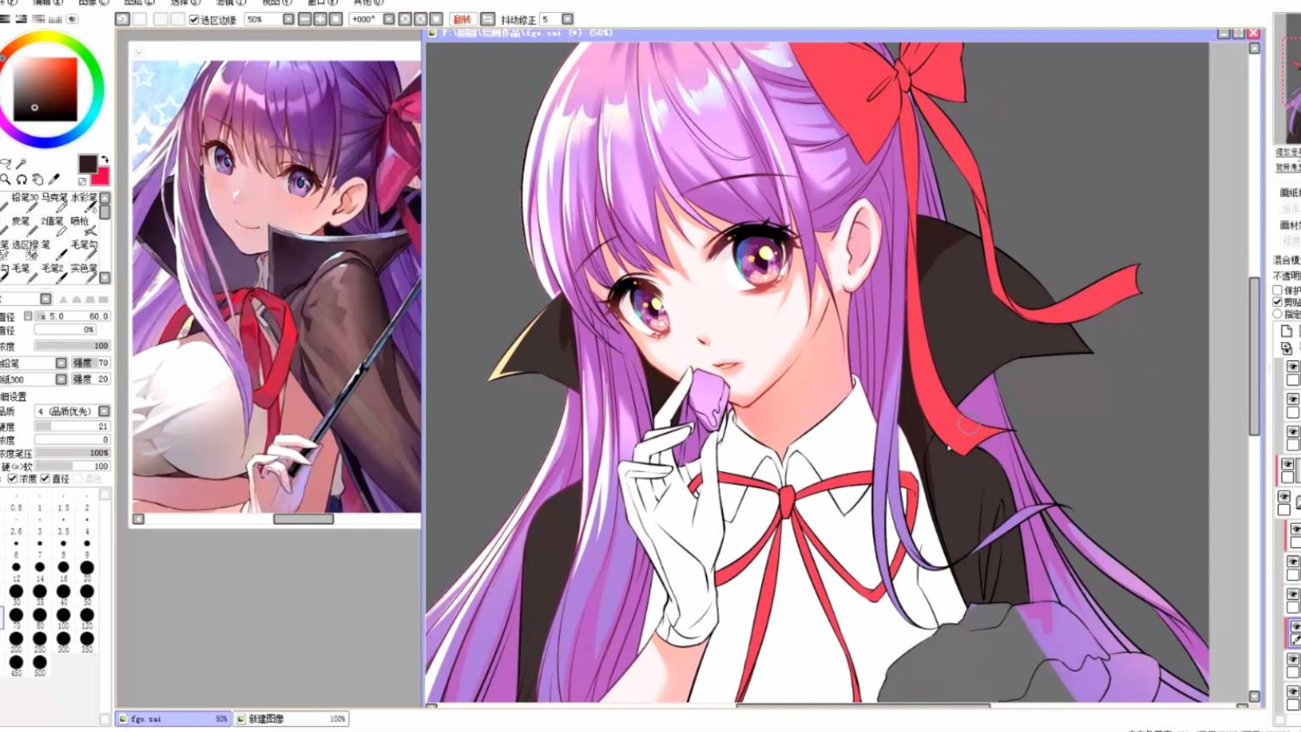Open the 50% zoom level dropdown
The height and width of the screenshot is (732, 1301).
pos(289,19)
